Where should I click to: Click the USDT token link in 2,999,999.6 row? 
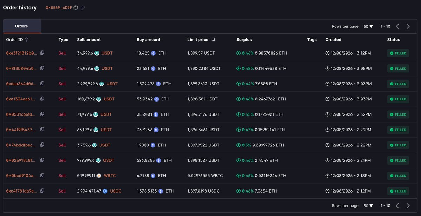(112, 84)
